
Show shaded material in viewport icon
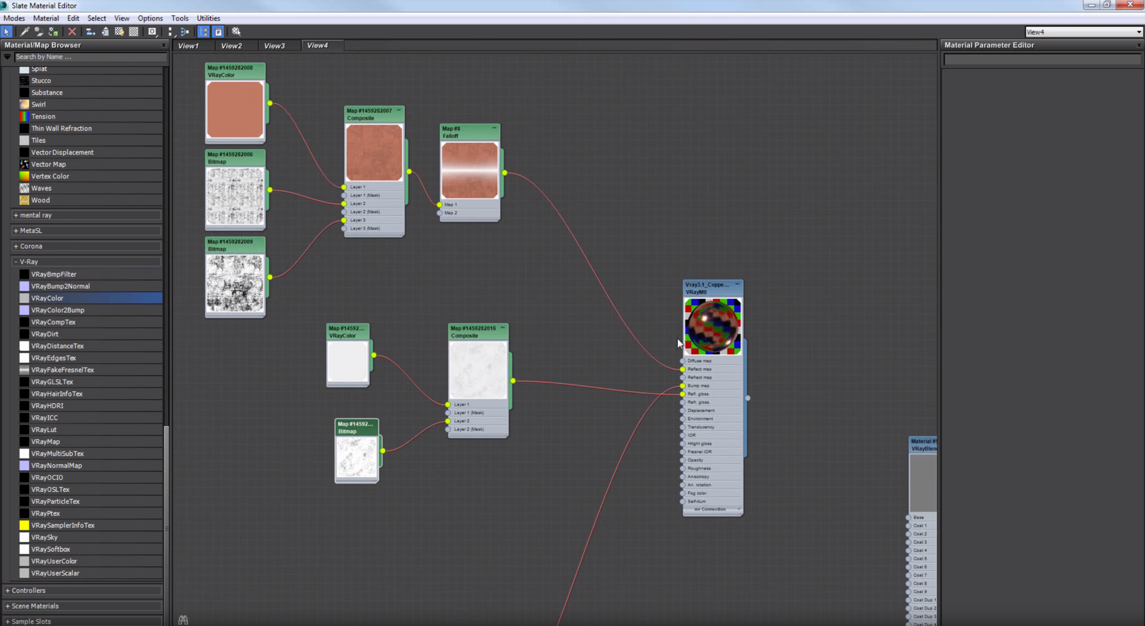(119, 32)
